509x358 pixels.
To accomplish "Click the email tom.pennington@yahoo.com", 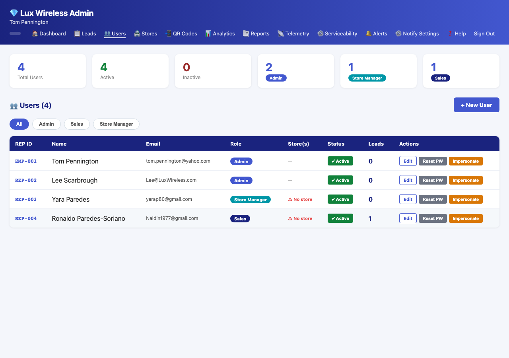I will click(178, 161).
